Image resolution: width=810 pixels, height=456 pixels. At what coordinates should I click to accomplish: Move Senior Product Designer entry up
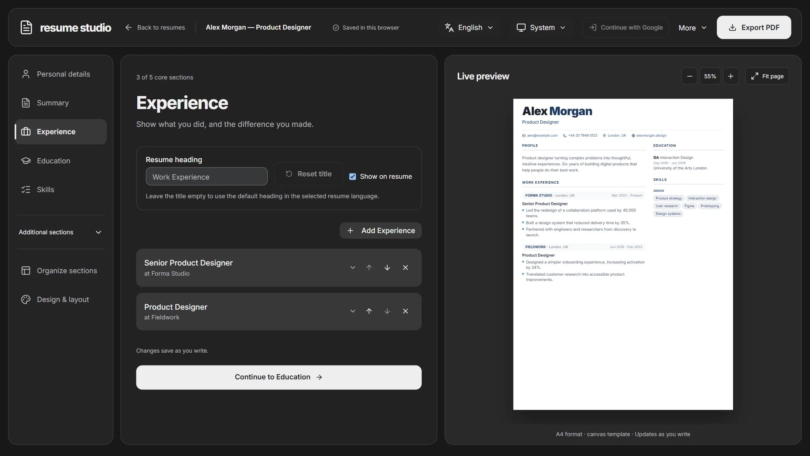click(x=369, y=268)
